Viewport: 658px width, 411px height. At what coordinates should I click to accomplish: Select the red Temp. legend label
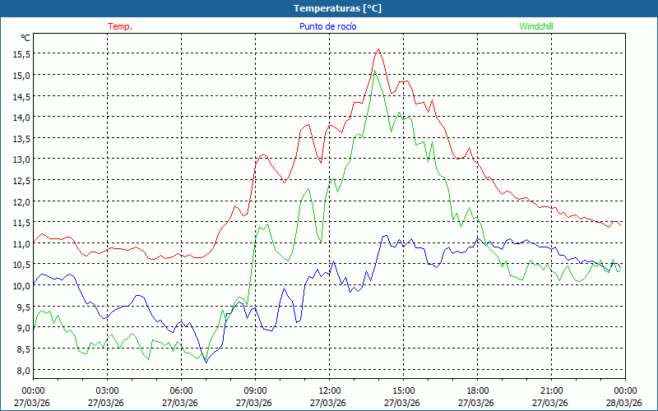120,26
